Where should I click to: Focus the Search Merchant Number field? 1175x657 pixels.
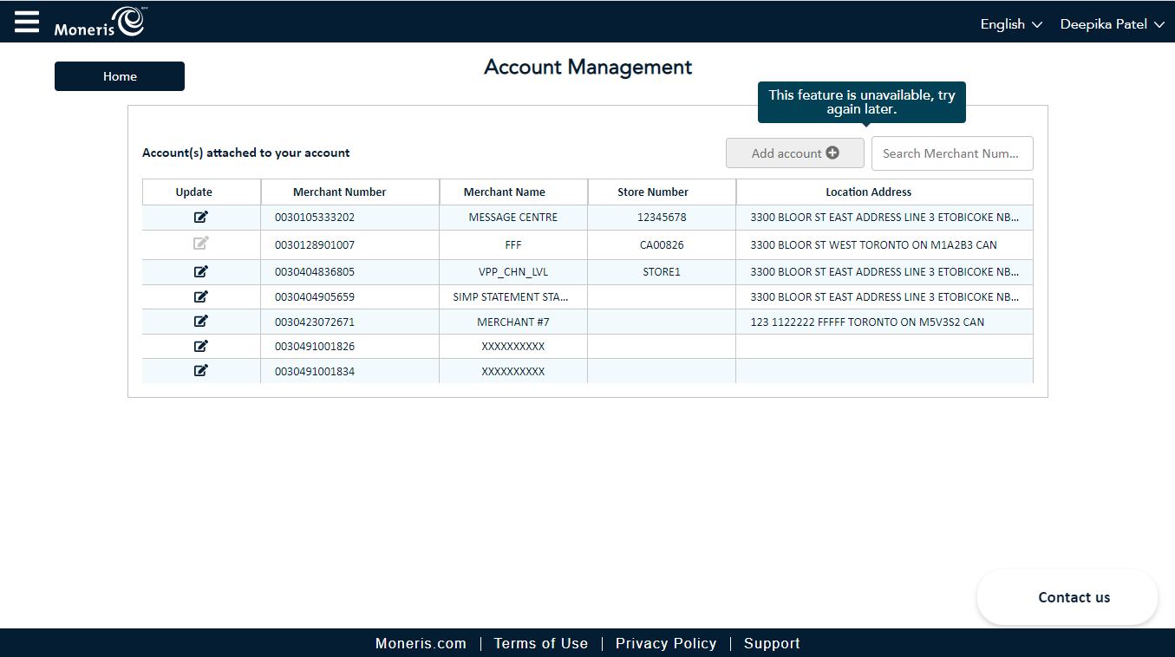951,153
